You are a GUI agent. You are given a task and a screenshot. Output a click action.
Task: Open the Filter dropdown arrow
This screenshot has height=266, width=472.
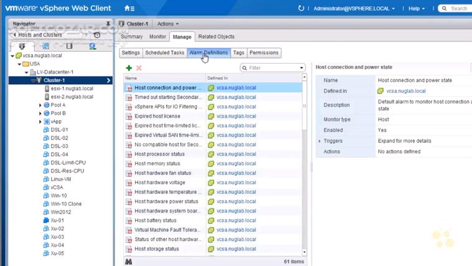[x=302, y=68]
